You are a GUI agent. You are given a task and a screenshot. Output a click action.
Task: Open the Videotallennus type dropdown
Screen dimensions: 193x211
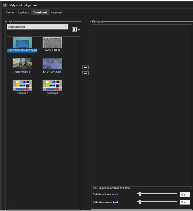(x=37, y=27)
